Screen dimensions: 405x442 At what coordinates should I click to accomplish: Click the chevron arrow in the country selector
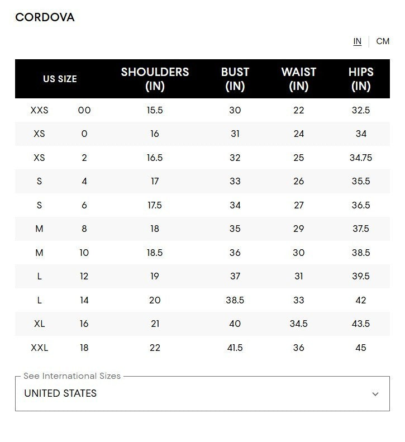tap(375, 394)
